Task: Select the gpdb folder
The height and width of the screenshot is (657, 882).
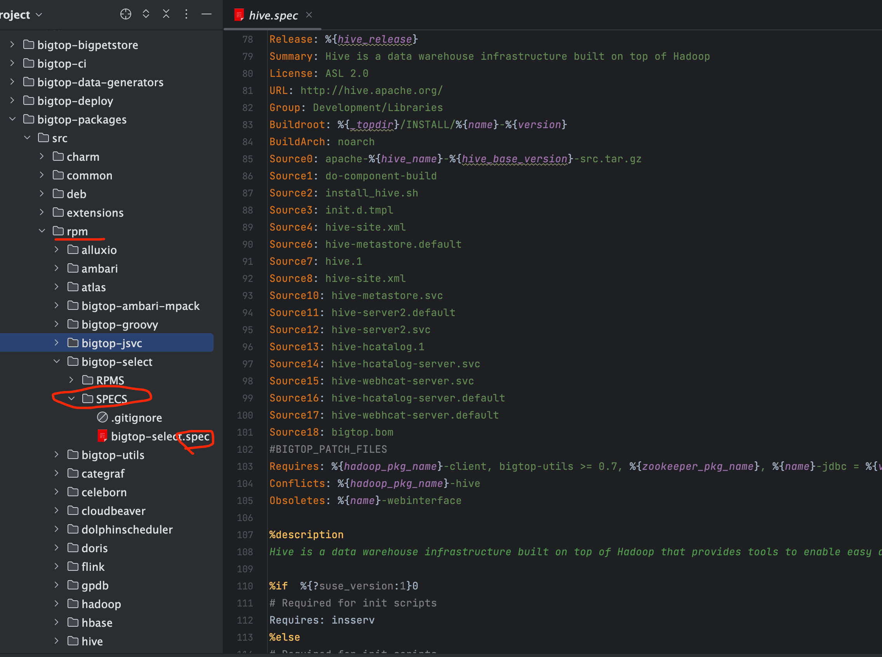Action: tap(95, 586)
